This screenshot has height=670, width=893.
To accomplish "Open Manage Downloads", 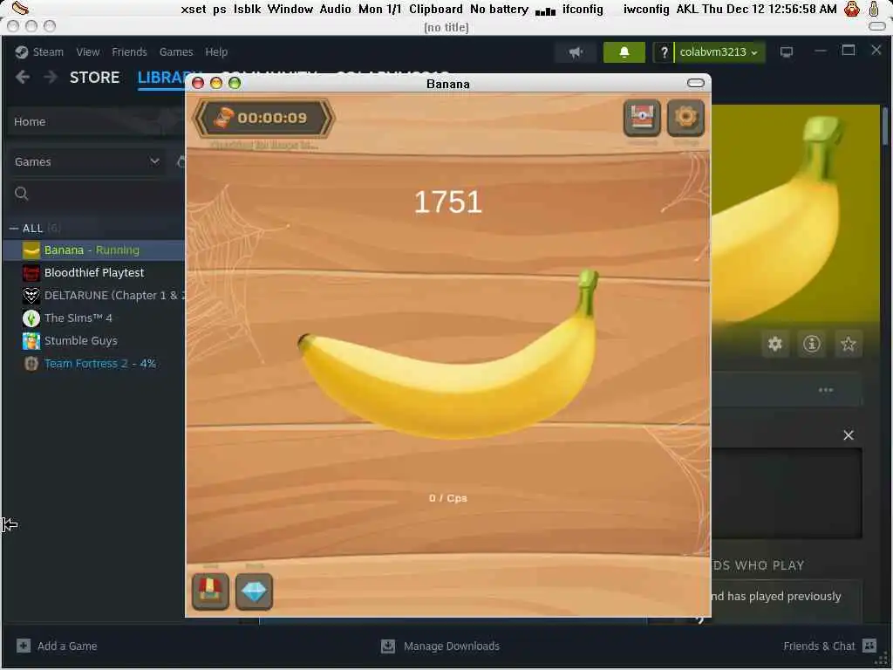I will click(x=440, y=646).
